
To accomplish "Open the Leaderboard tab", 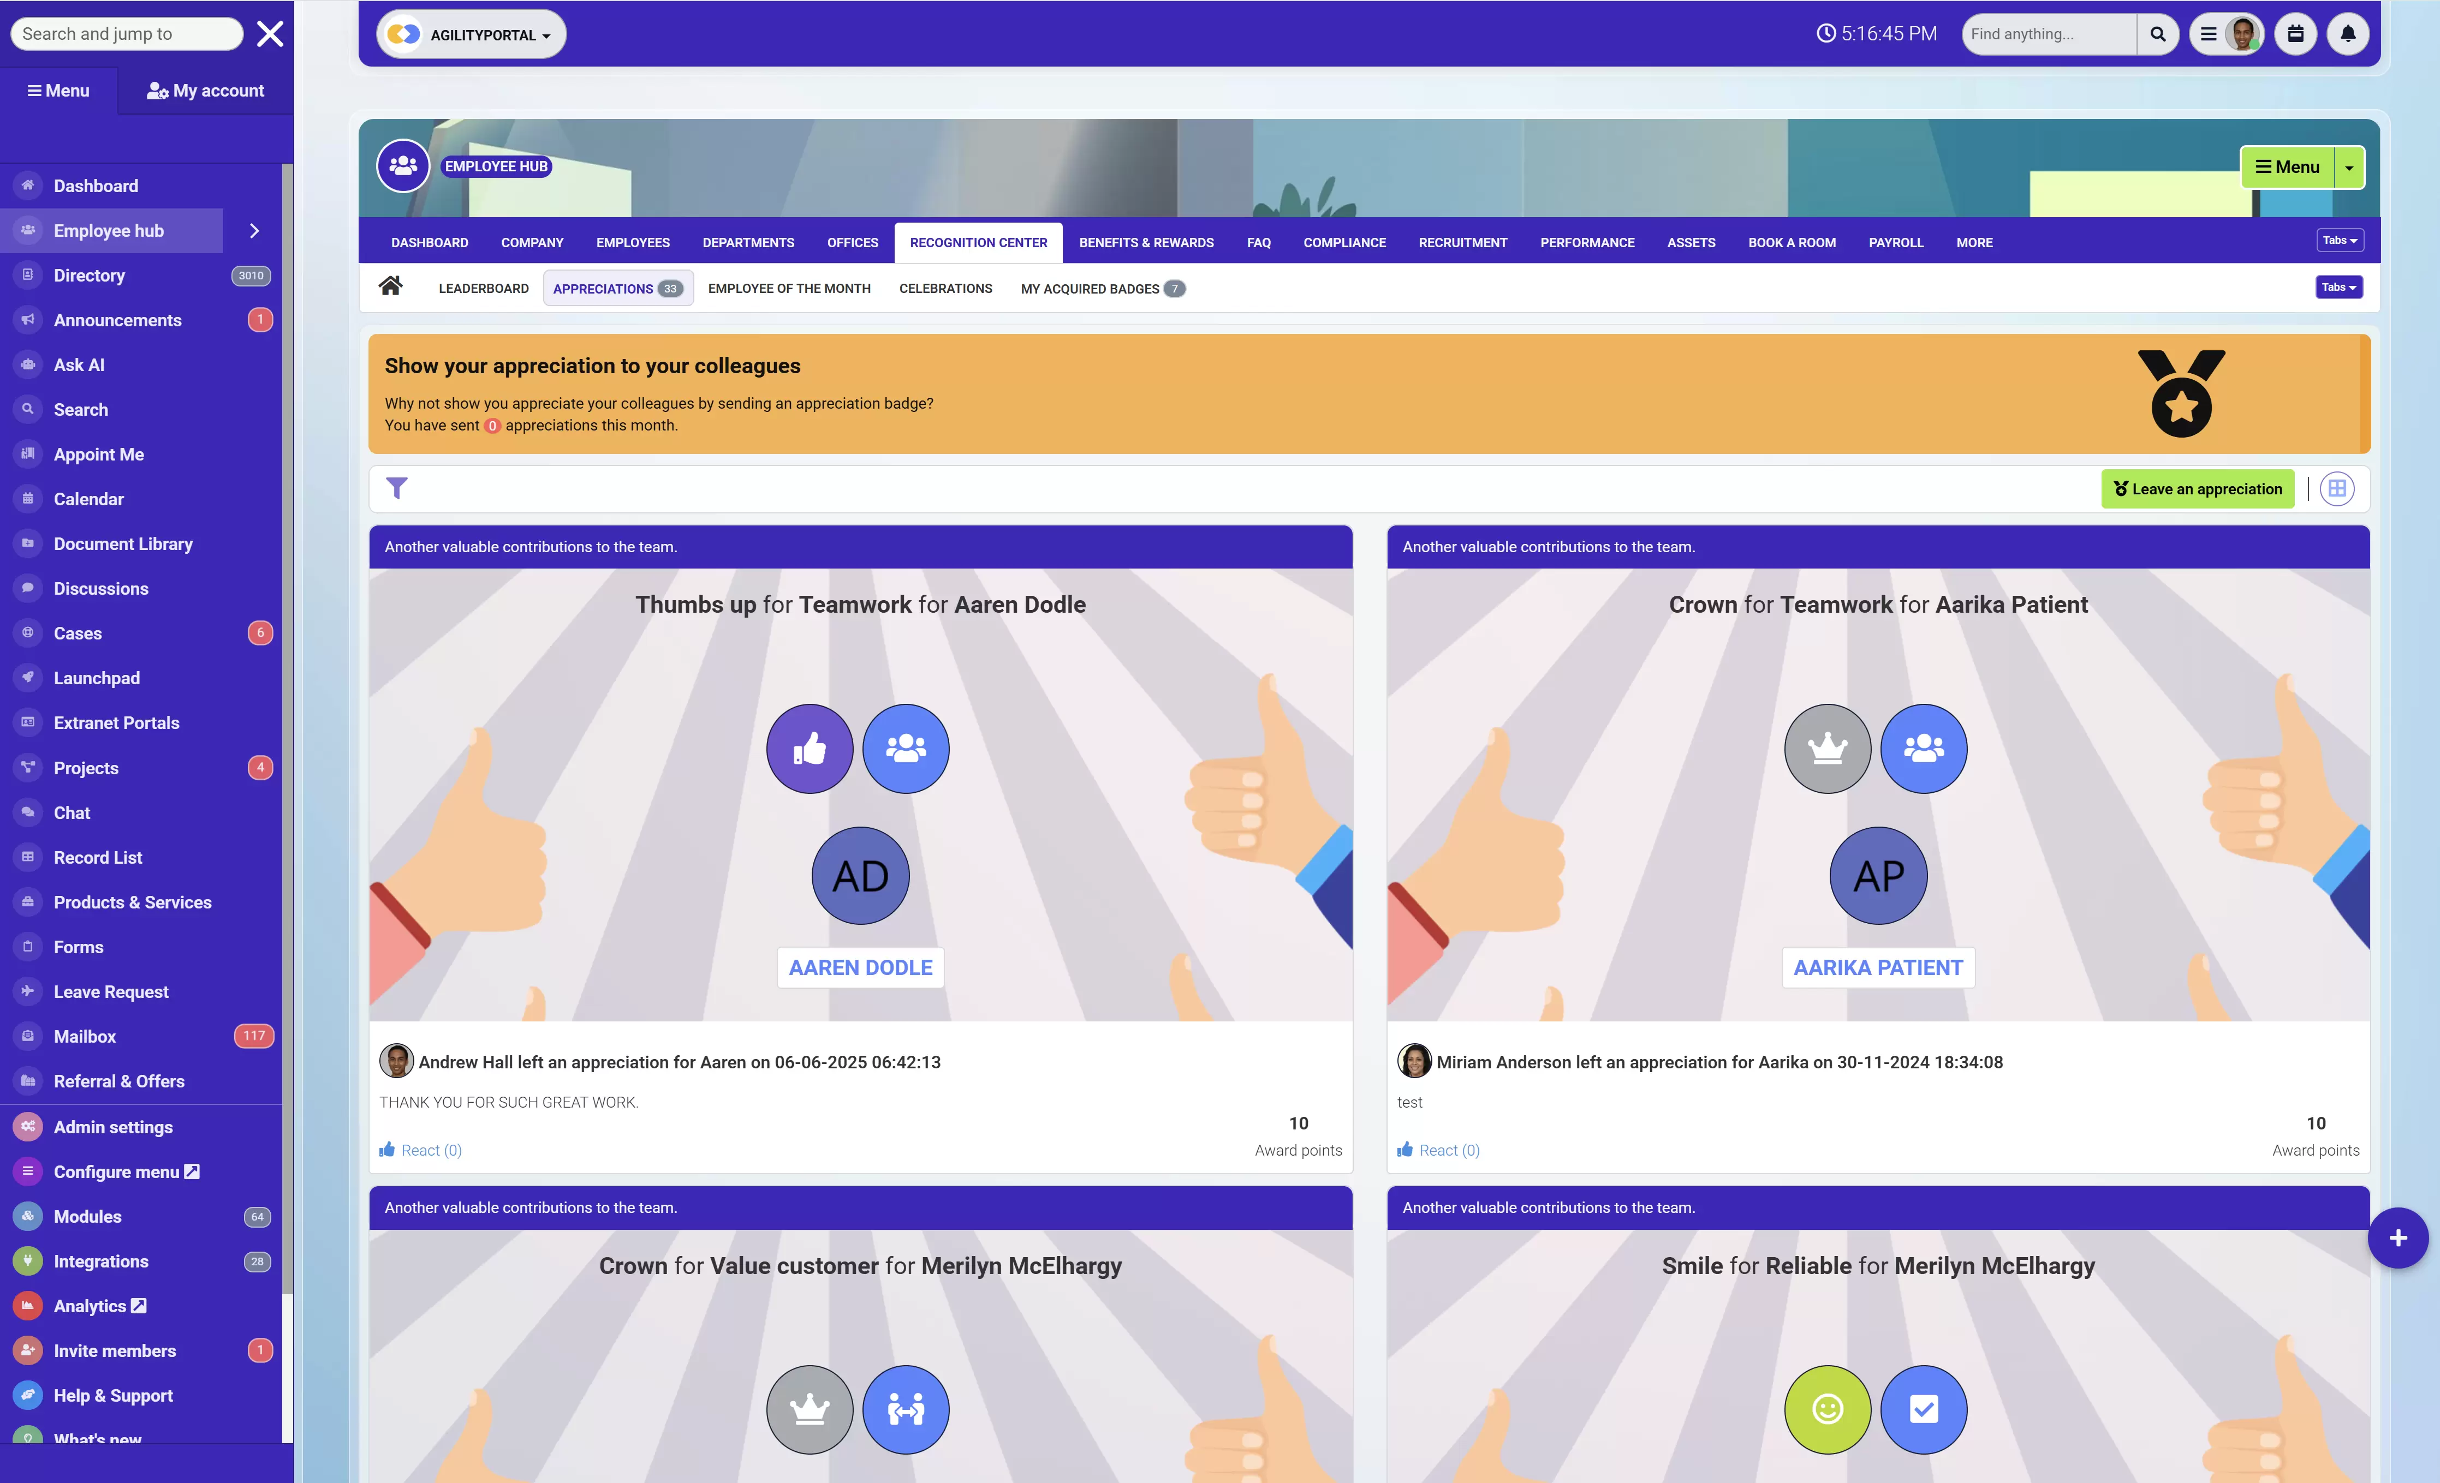I will click(x=483, y=288).
